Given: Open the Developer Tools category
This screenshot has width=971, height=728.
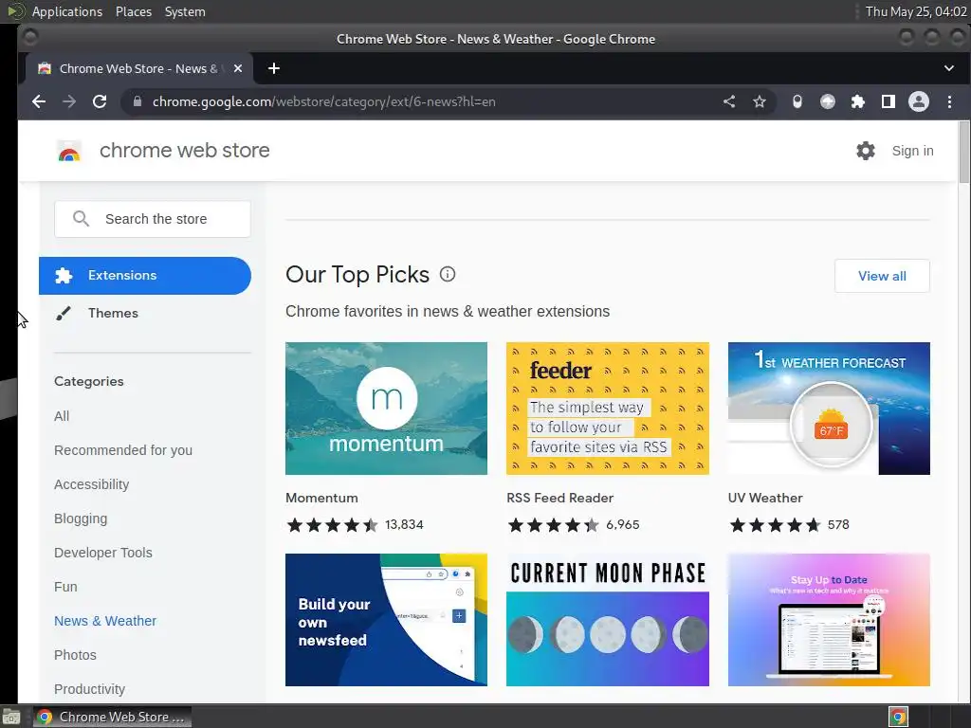Looking at the screenshot, I should pos(102,553).
